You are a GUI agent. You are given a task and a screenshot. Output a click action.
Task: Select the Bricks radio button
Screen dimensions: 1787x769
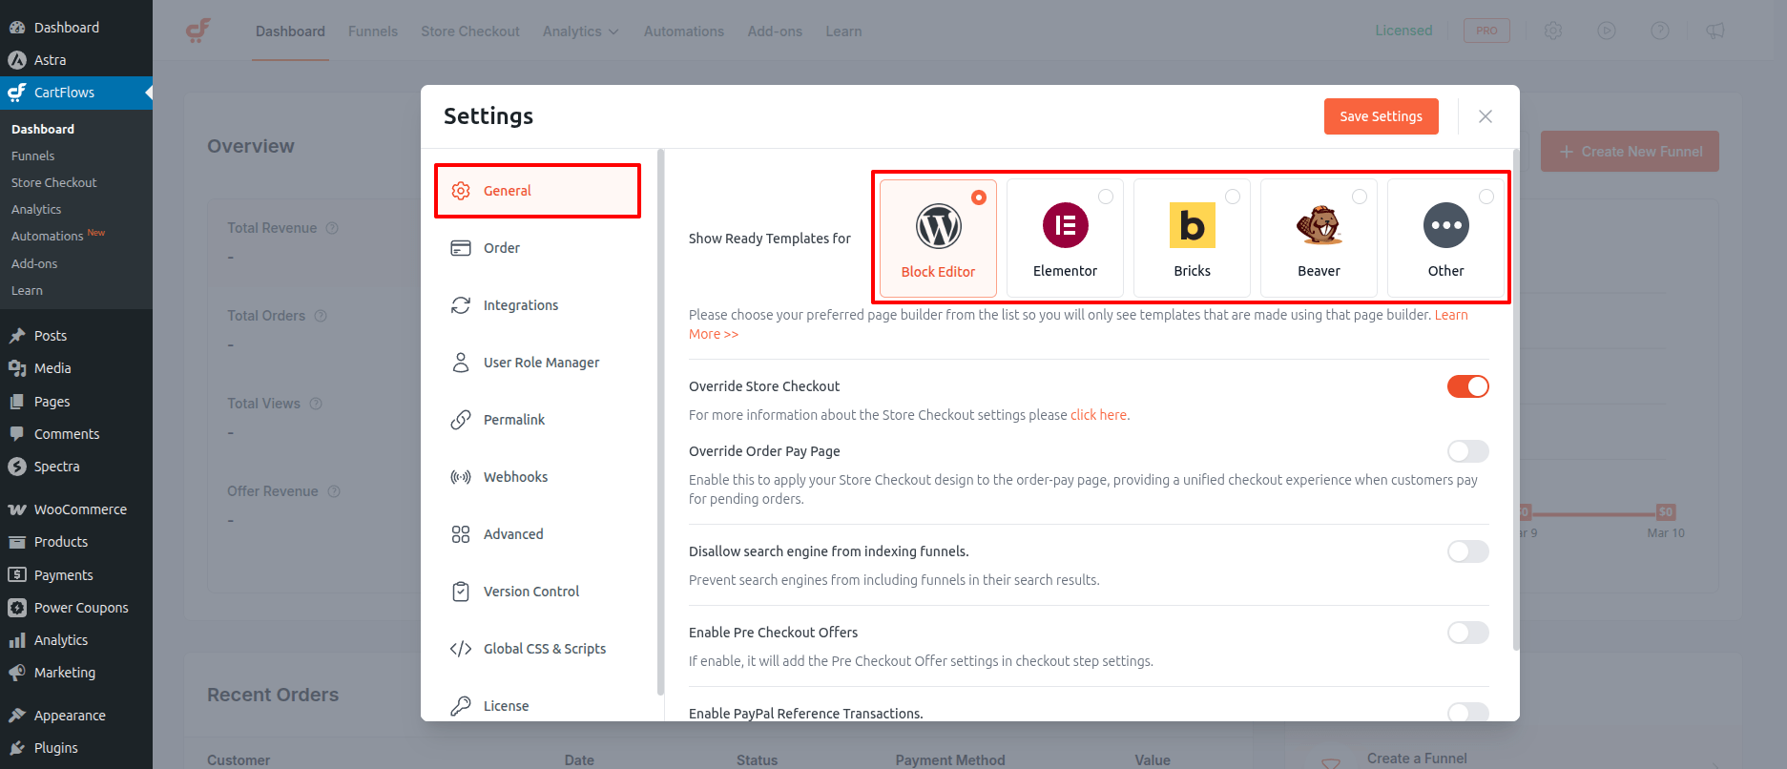coord(1233,197)
